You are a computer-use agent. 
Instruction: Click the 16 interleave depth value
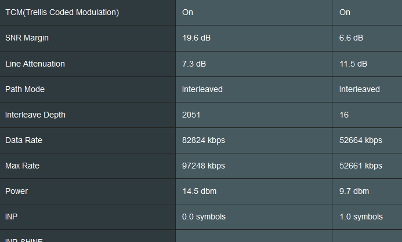tap(344, 115)
